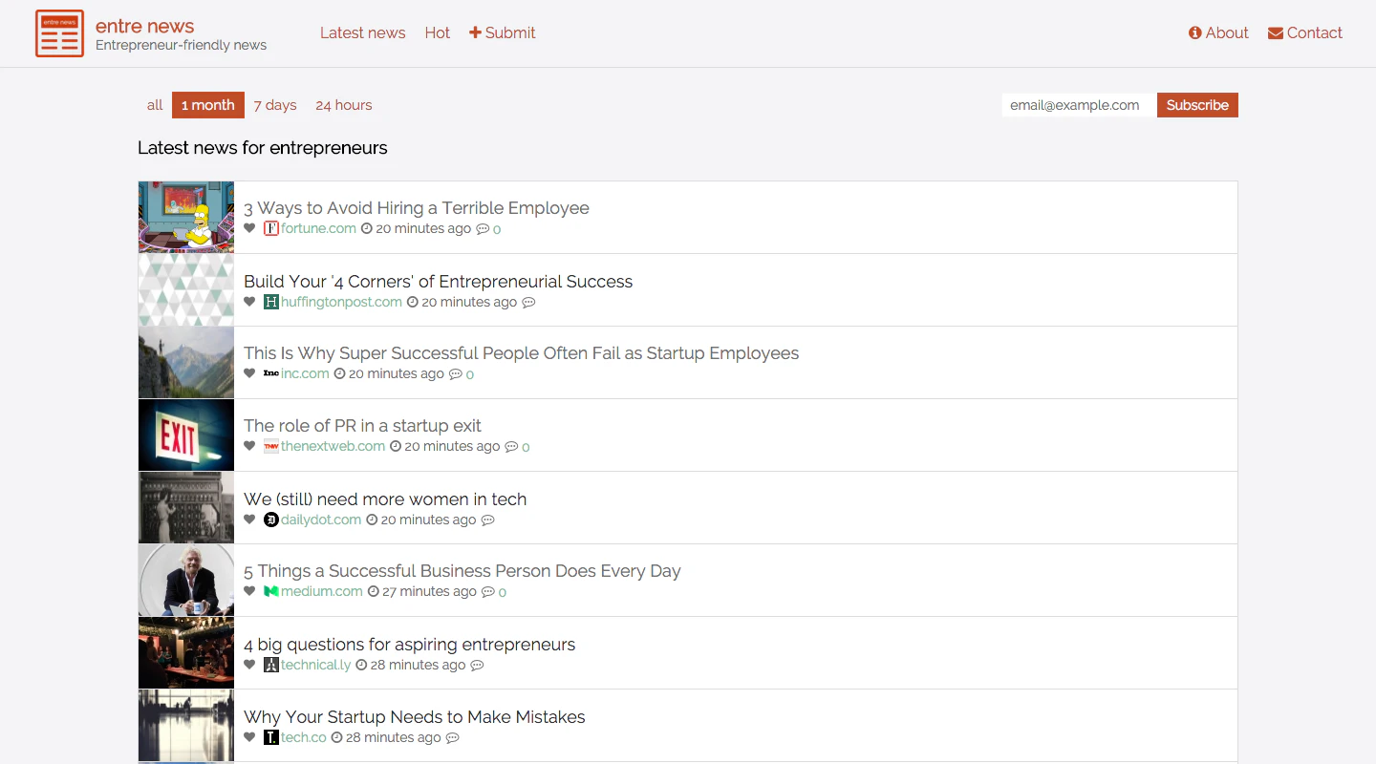Favorite the dailydot.com women in tech story
1376x764 pixels.
pos(249,520)
